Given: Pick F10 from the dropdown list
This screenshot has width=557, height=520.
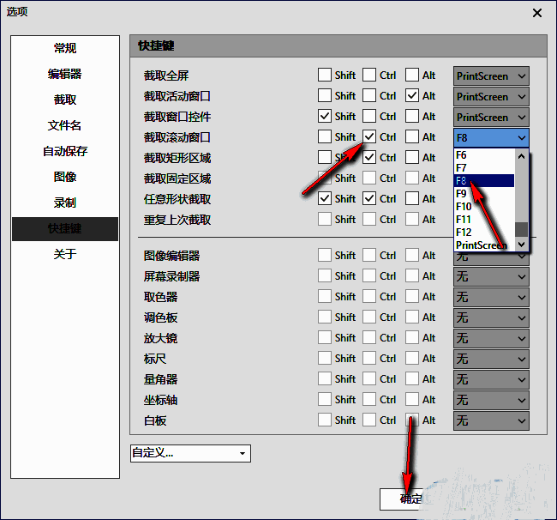Looking at the screenshot, I should click(484, 207).
